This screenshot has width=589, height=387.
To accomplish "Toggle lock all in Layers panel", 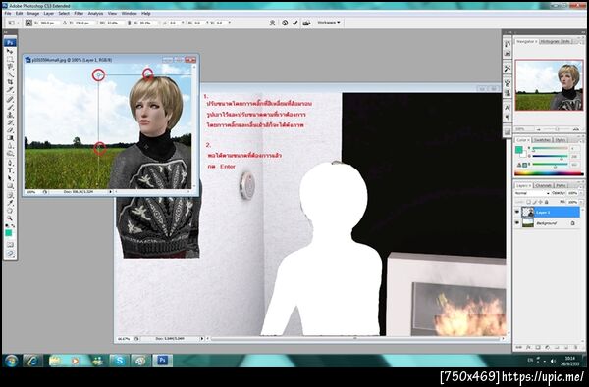I will pyautogui.click(x=546, y=202).
